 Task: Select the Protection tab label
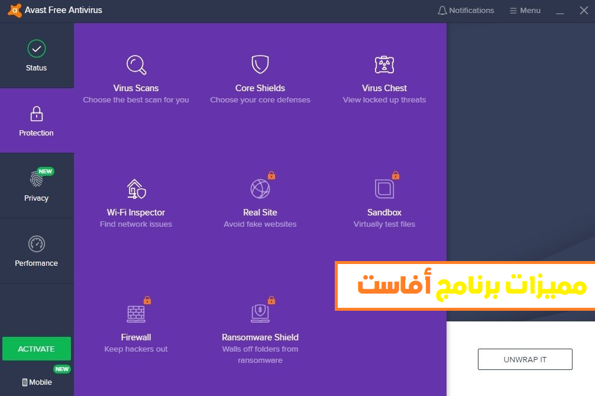click(x=37, y=133)
